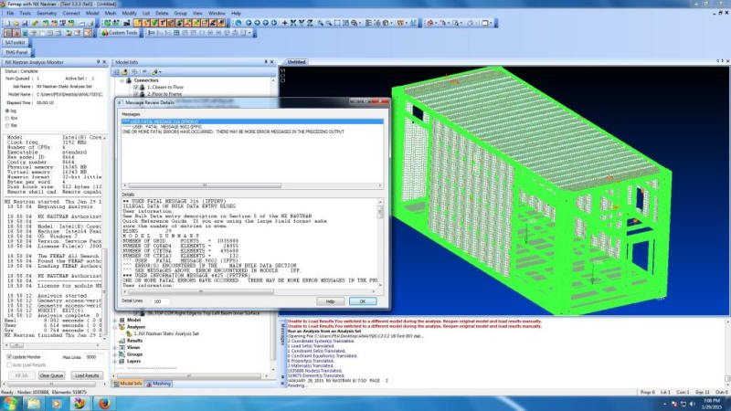Open the Custom Tools toolbar button
This screenshot has height=411, width=731.
(120, 33)
